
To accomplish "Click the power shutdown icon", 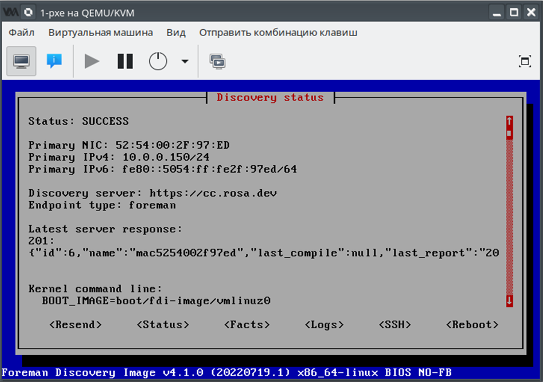I will point(158,61).
